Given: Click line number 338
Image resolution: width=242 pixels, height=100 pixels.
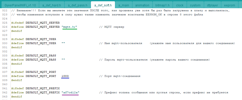Looking at the screenshot, I should tap(5, 76).
